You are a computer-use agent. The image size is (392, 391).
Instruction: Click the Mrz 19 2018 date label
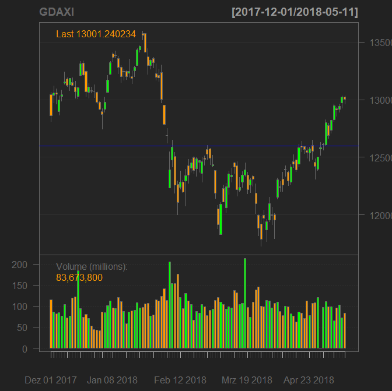click(x=247, y=380)
